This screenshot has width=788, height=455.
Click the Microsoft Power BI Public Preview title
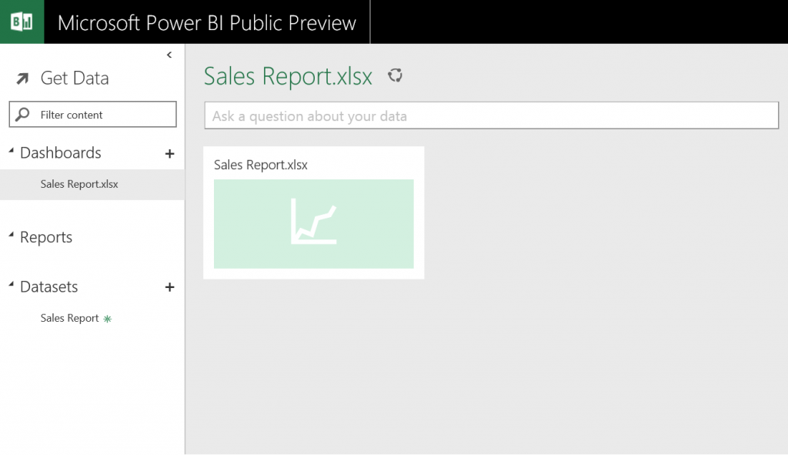pos(206,23)
